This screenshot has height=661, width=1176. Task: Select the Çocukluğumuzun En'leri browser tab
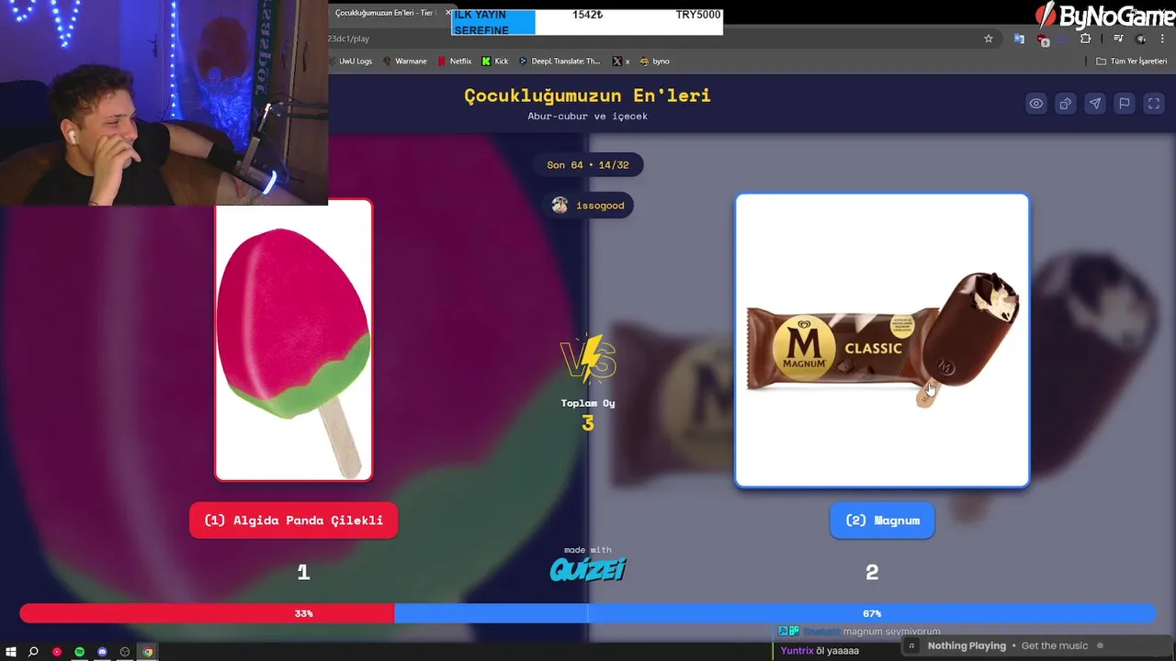tap(384, 13)
